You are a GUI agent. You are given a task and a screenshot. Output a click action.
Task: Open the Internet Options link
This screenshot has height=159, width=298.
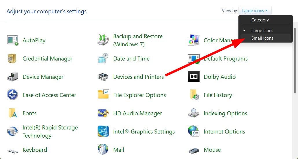pyautogui.click(x=225, y=131)
